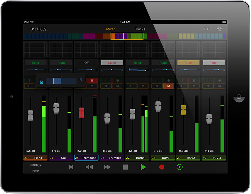Screen dimensions: 251x194
Task: Tap the fast-forward double-arrow button
Action: [x=107, y=167]
